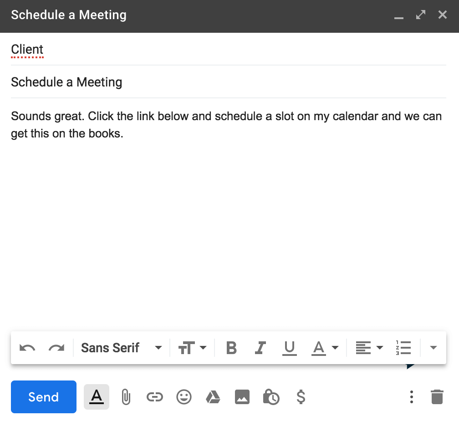Click the Client recipient field
This screenshot has height=426, width=459.
pos(228,49)
